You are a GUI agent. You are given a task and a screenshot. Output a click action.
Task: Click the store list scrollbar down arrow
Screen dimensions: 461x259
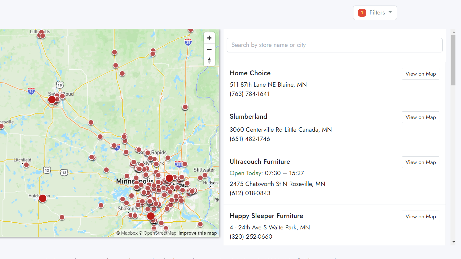(454, 242)
